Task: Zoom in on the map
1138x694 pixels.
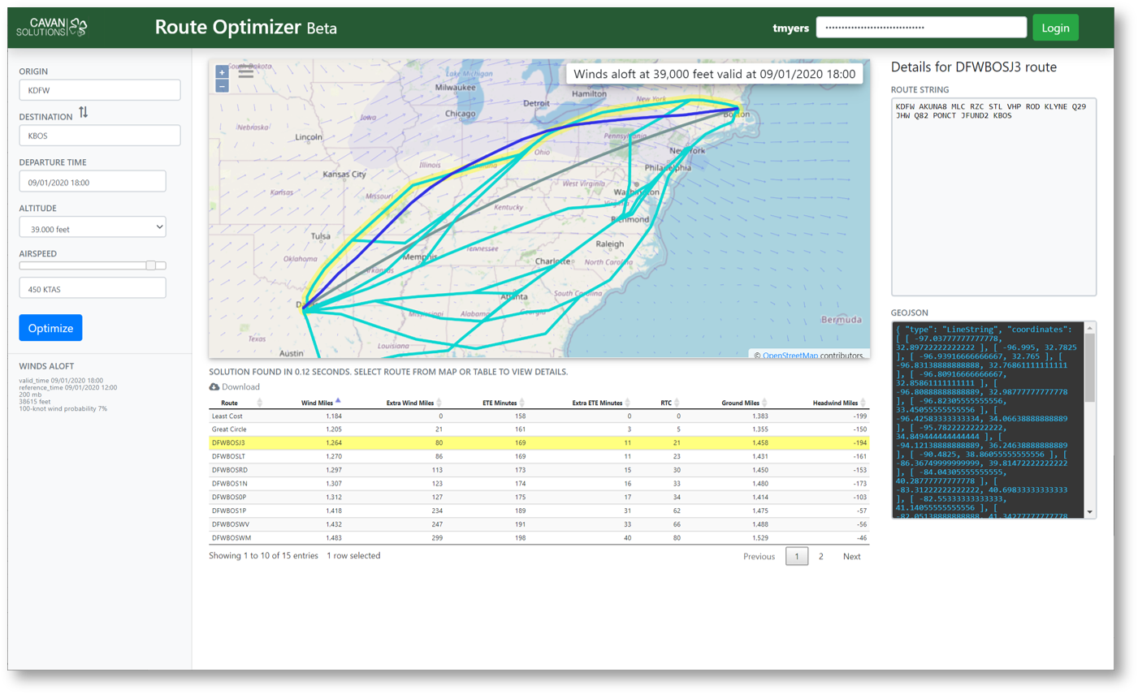Action: pos(222,72)
